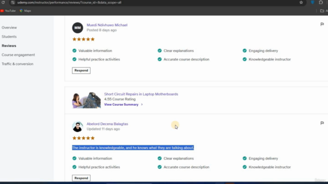Open Abelord Decena Balagtas's profile link
Viewport: 328px width, 184px height.
point(107,124)
